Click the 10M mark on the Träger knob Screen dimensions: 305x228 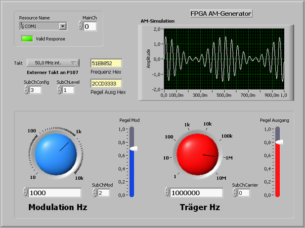pos(221,178)
